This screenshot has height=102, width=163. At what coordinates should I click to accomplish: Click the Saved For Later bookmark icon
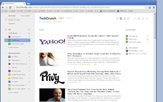point(6,20)
